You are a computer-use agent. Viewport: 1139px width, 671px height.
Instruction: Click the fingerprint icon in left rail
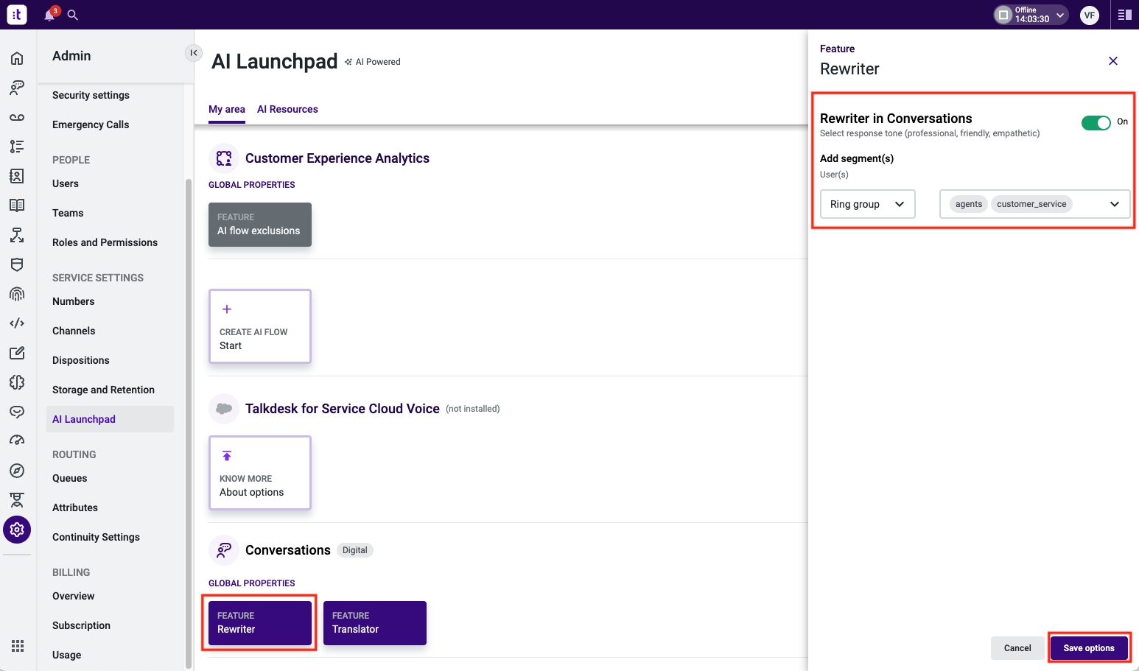[17, 294]
